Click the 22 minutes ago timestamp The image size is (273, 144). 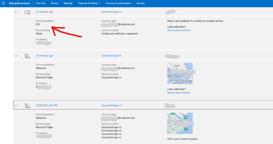coord(45,12)
